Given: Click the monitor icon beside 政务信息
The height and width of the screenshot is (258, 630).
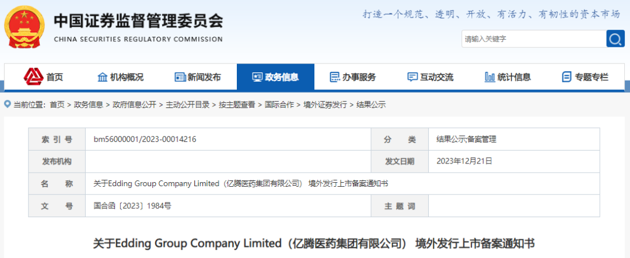Looking at the screenshot, I should pyautogui.click(x=257, y=77).
